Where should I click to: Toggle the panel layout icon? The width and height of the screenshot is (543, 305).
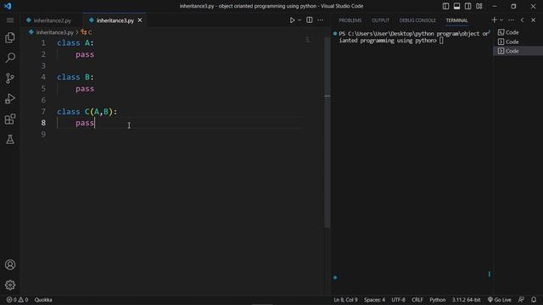[456, 6]
